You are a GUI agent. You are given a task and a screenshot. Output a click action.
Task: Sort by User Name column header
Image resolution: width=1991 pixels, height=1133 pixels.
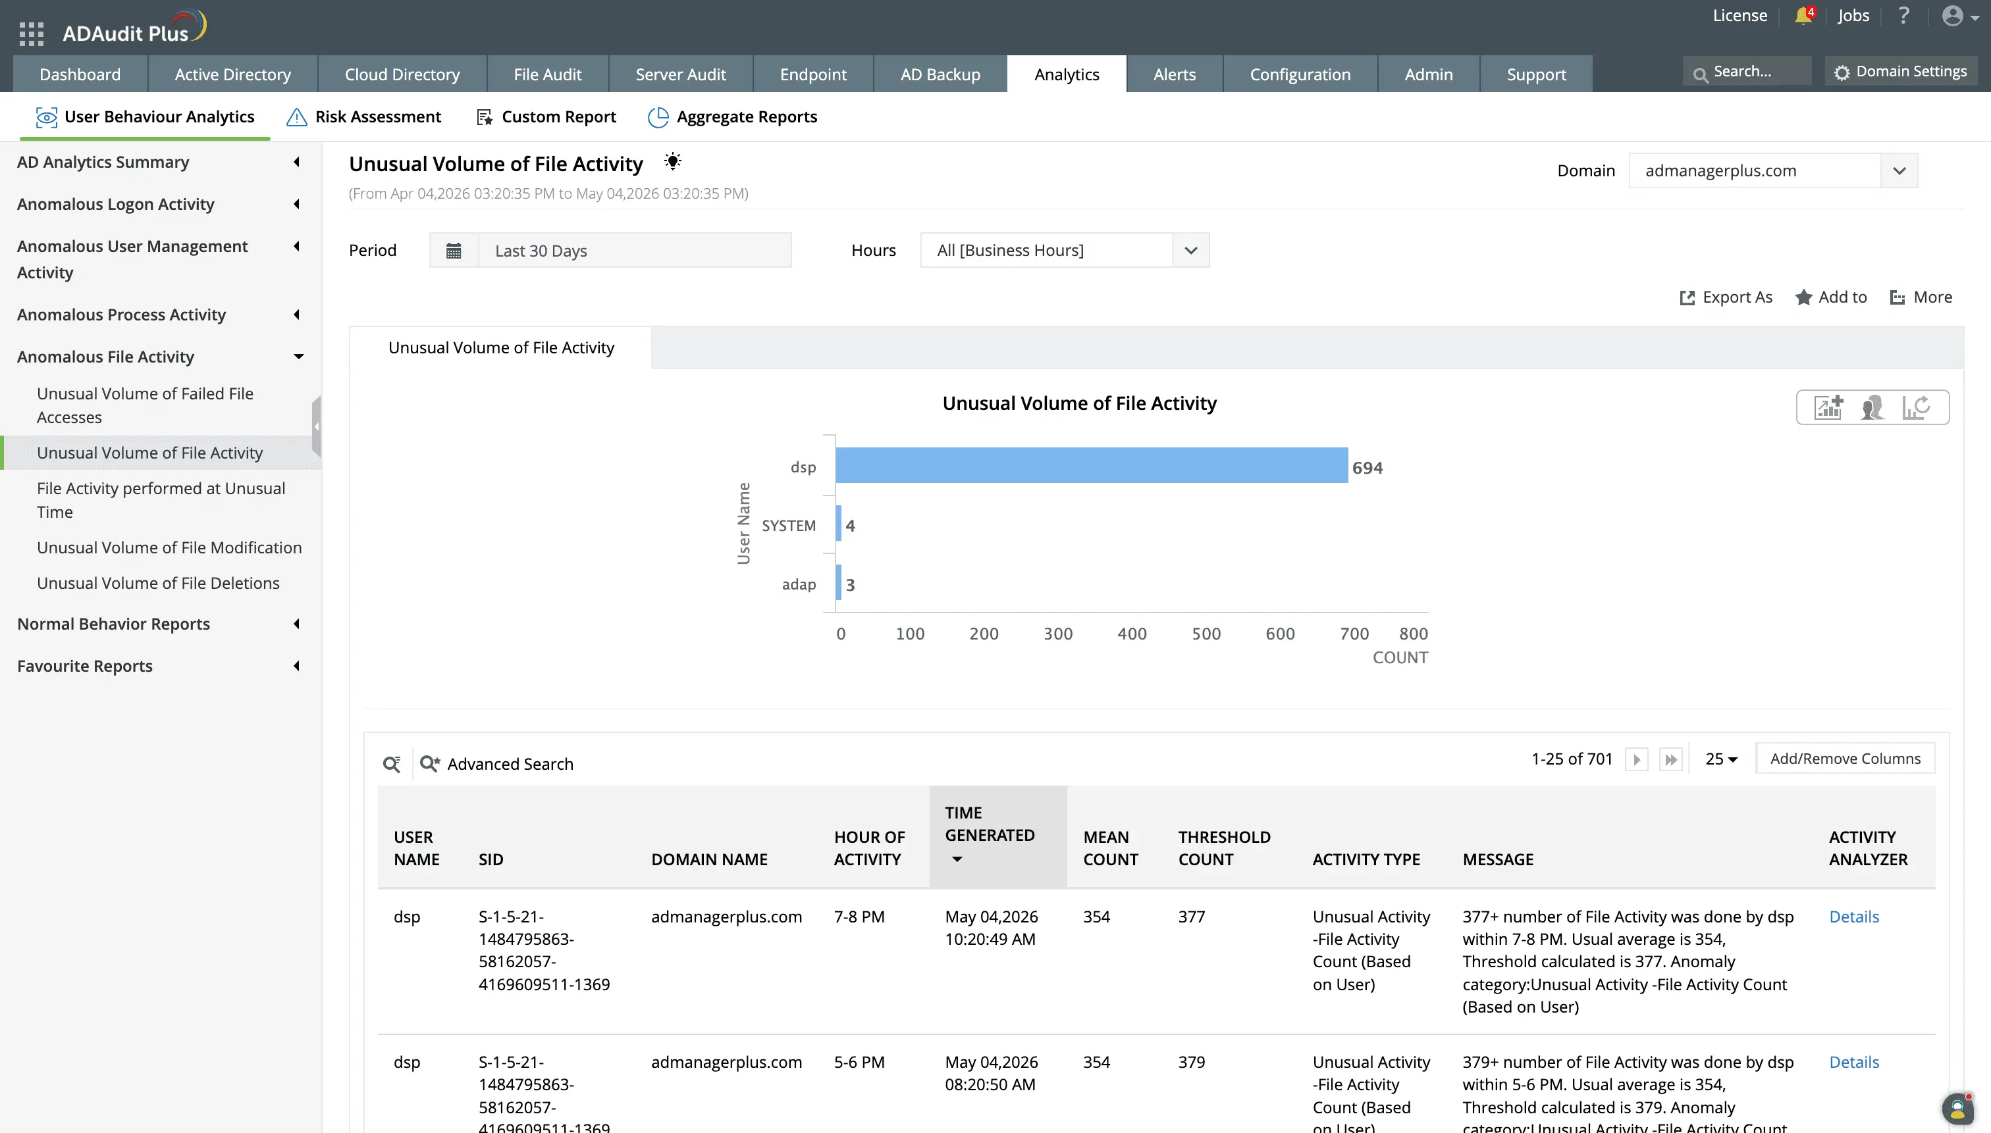[x=417, y=848]
